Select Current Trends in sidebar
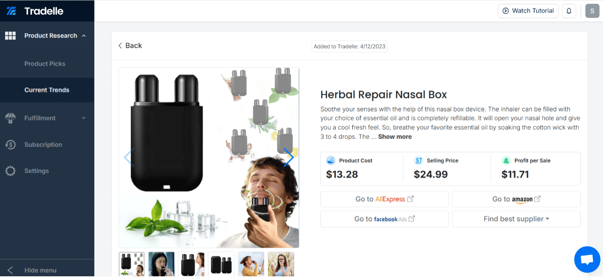Screen dimensions: 603x278 click(x=47, y=90)
